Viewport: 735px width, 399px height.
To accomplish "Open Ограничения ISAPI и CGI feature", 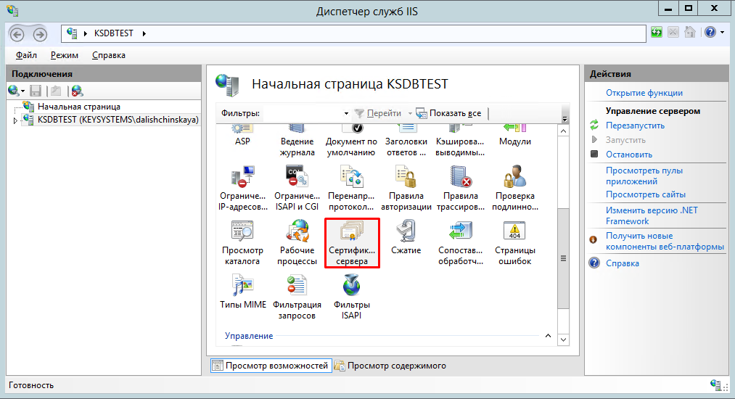I will coord(297,189).
